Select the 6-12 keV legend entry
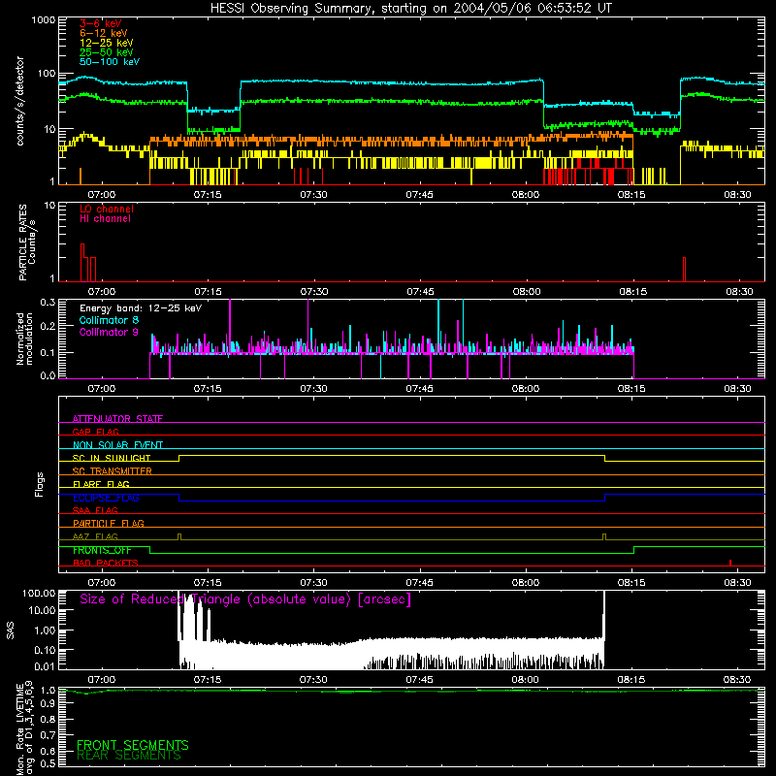776x776 pixels. pyautogui.click(x=103, y=33)
